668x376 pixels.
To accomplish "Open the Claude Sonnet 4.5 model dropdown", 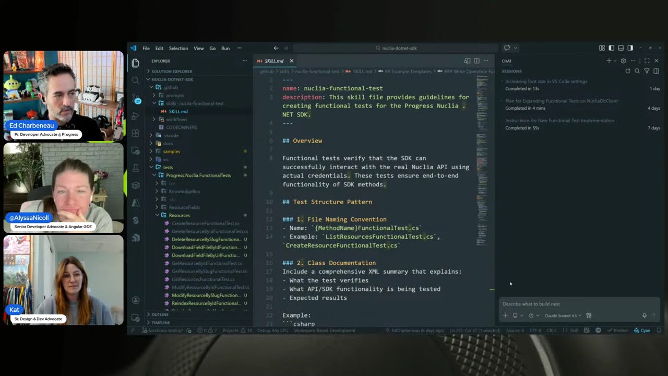I will click(563, 315).
